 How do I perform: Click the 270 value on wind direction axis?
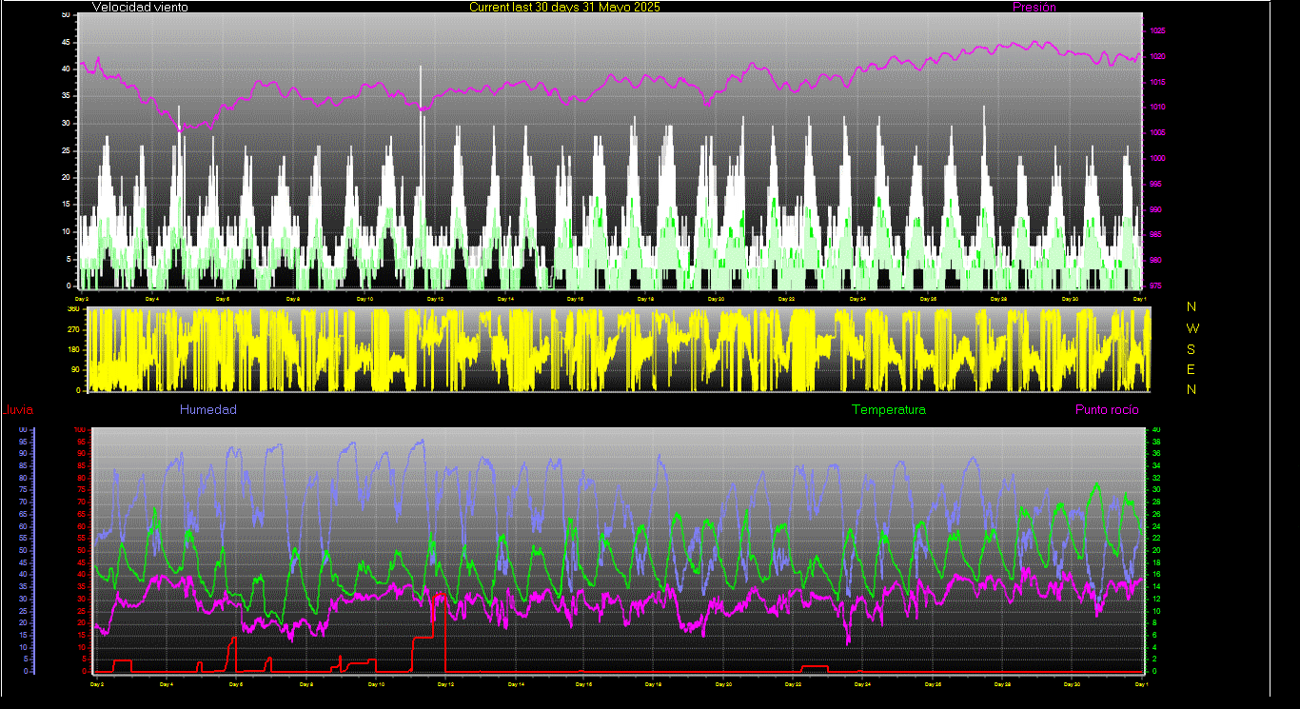point(72,329)
